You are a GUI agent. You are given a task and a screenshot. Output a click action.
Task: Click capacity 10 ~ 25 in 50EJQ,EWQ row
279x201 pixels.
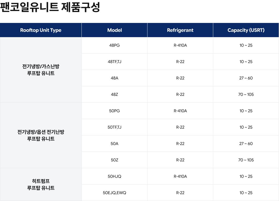pyautogui.click(x=246, y=193)
